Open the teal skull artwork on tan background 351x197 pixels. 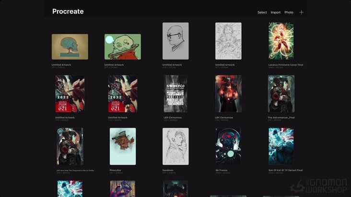point(70,47)
